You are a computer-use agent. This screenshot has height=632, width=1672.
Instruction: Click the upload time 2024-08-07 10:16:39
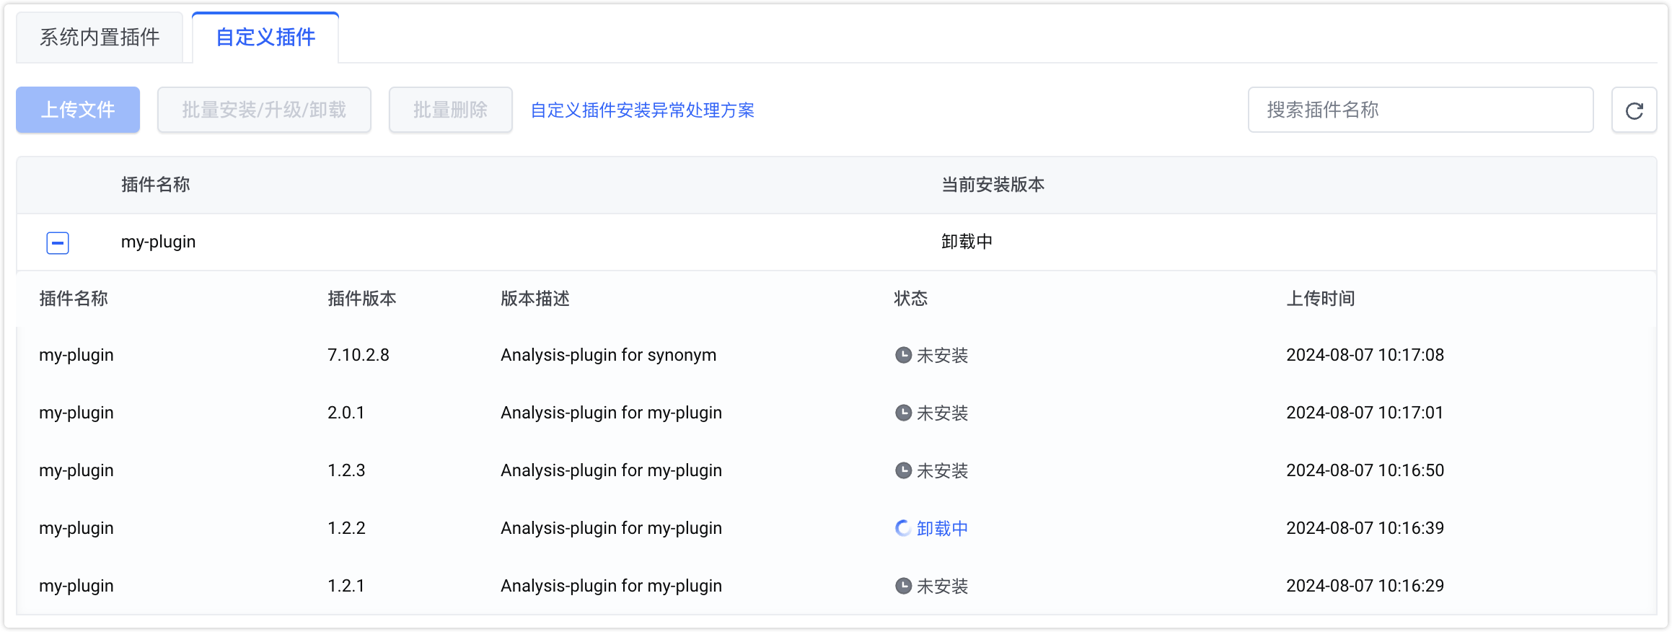pyautogui.click(x=1365, y=528)
